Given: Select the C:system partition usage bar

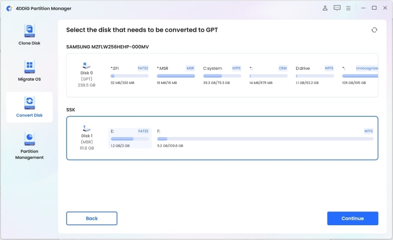Looking at the screenshot, I should pyautogui.click(x=222, y=76).
